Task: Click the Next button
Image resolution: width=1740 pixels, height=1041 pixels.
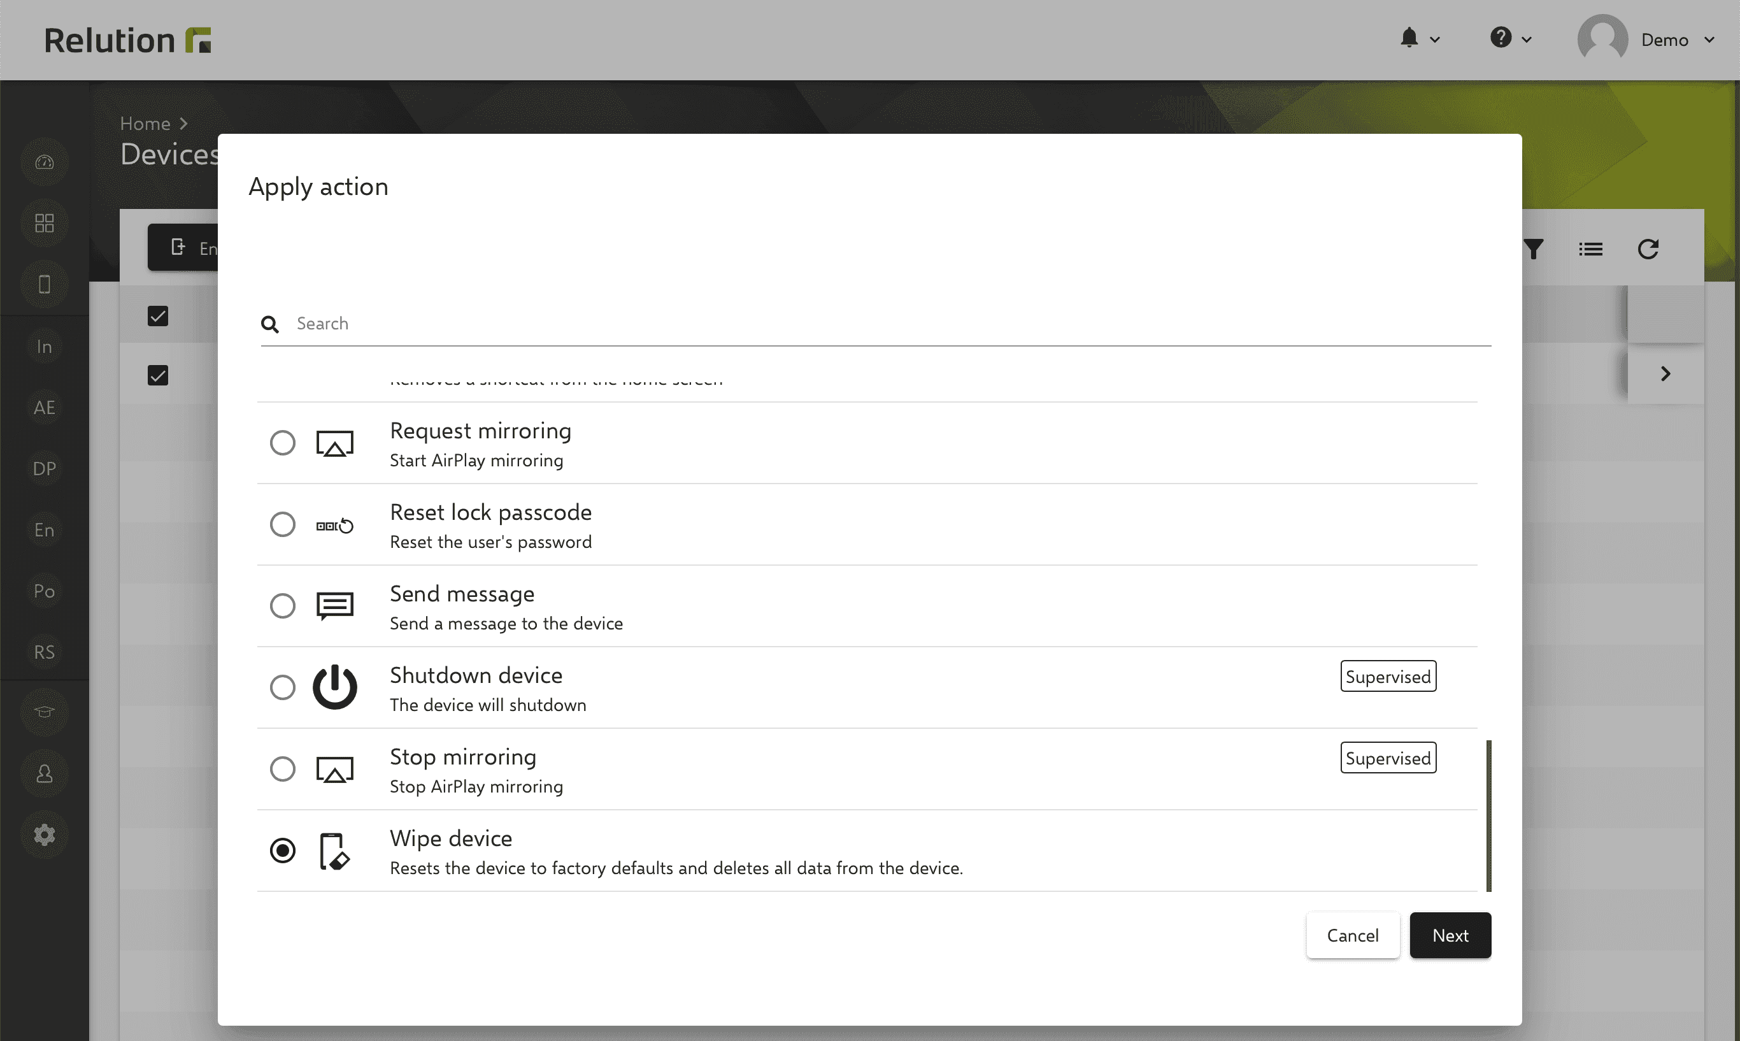Action: click(x=1449, y=935)
